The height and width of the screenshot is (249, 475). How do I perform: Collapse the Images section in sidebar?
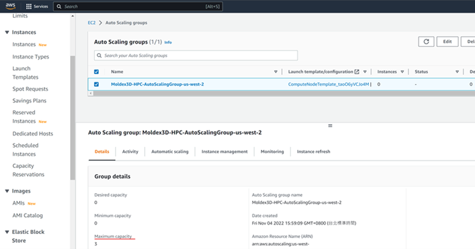(7, 191)
